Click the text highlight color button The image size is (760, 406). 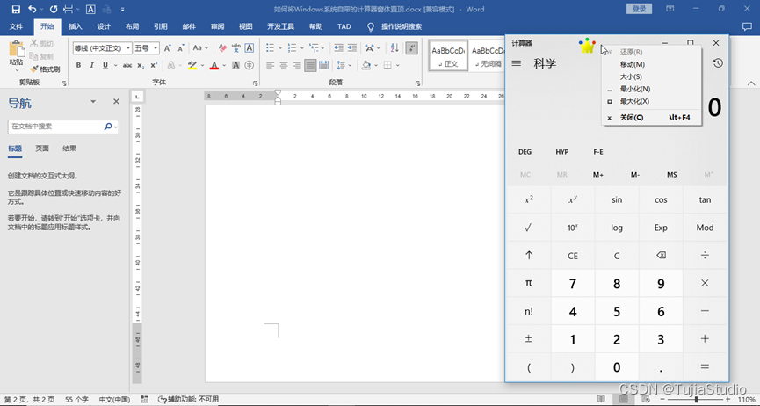[x=192, y=65]
